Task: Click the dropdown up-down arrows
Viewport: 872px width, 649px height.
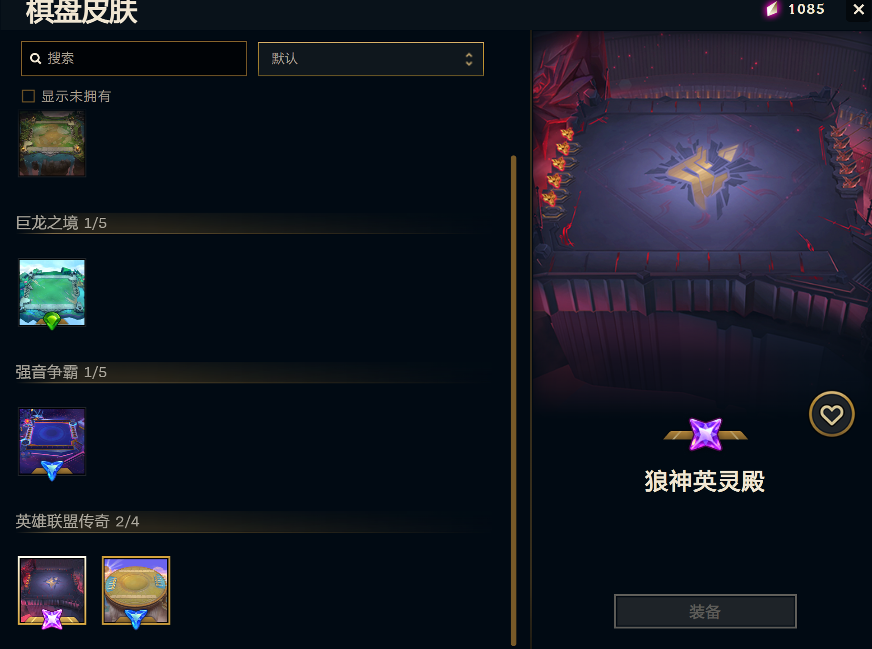Action: click(x=469, y=59)
